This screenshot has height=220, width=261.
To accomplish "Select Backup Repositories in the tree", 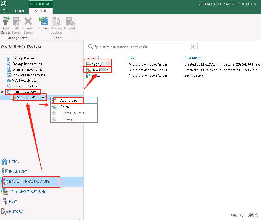I will 27,64.
